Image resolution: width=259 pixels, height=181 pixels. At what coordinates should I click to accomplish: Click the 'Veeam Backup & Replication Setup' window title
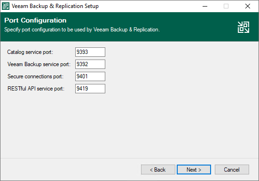coord(55,6)
